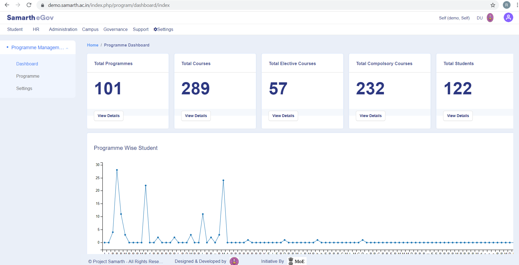Click the Settings gear icon in menu
The height and width of the screenshot is (265, 519).
click(x=155, y=29)
